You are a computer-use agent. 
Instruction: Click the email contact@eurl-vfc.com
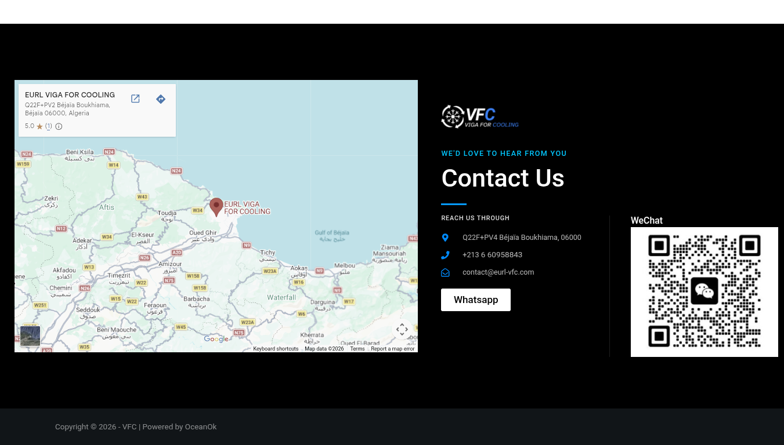498,272
